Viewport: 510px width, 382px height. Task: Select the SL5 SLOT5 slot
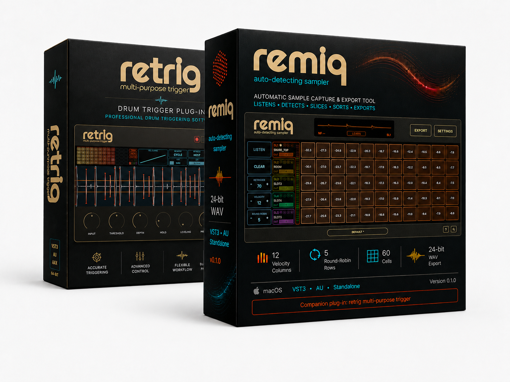point(284,217)
